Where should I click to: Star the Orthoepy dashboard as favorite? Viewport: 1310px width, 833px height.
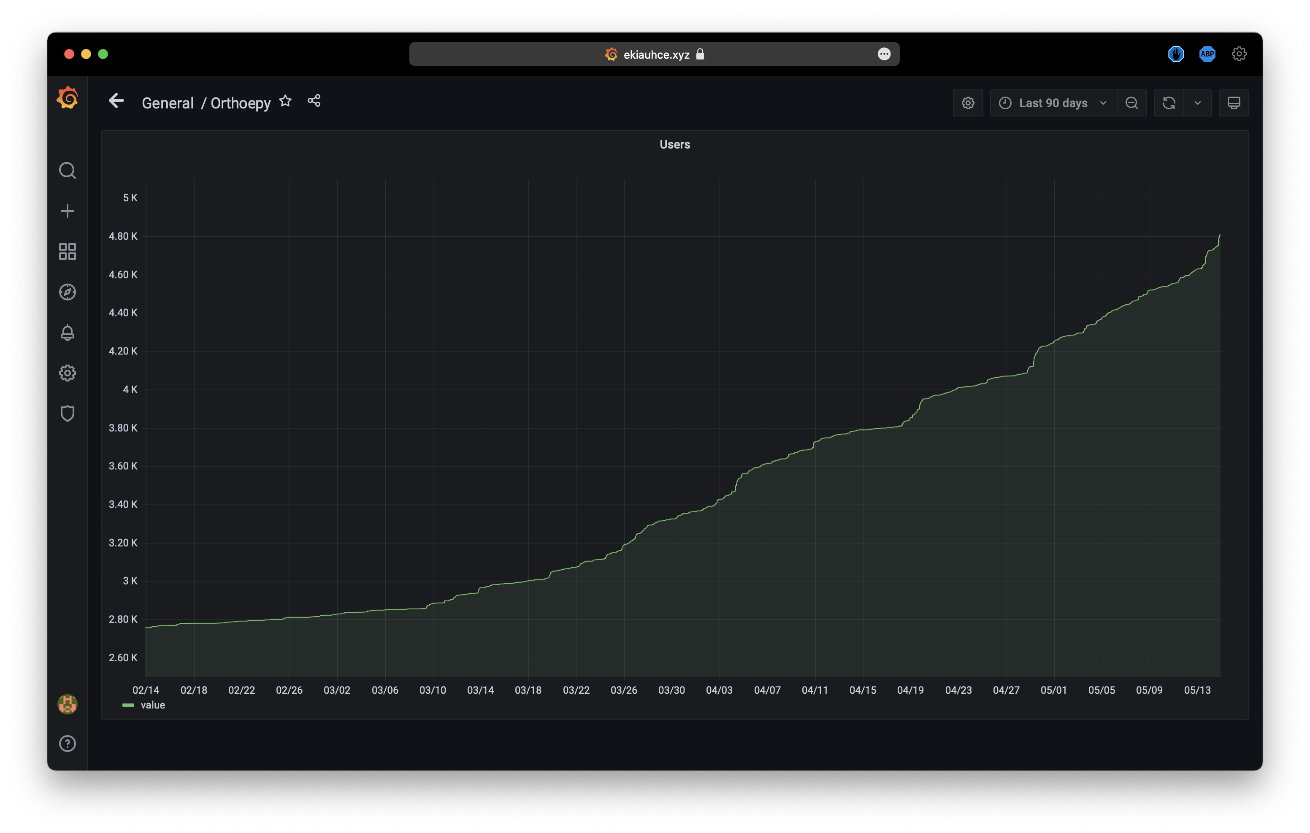coord(286,101)
